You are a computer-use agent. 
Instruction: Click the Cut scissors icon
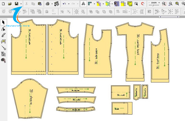[26, 4]
